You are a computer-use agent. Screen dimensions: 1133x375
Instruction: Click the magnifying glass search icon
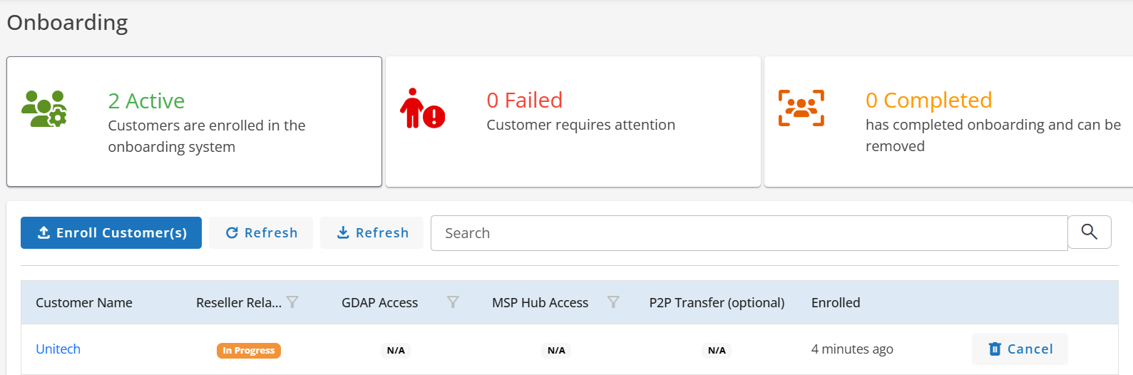[x=1089, y=232]
